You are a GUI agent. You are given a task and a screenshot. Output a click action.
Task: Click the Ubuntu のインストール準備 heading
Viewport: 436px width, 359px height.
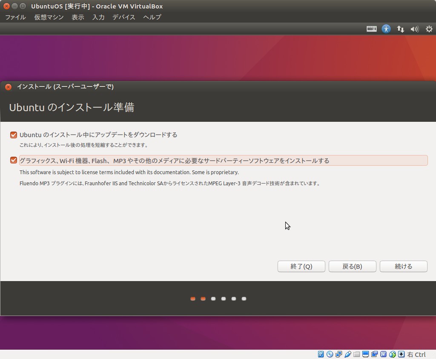[x=72, y=107]
